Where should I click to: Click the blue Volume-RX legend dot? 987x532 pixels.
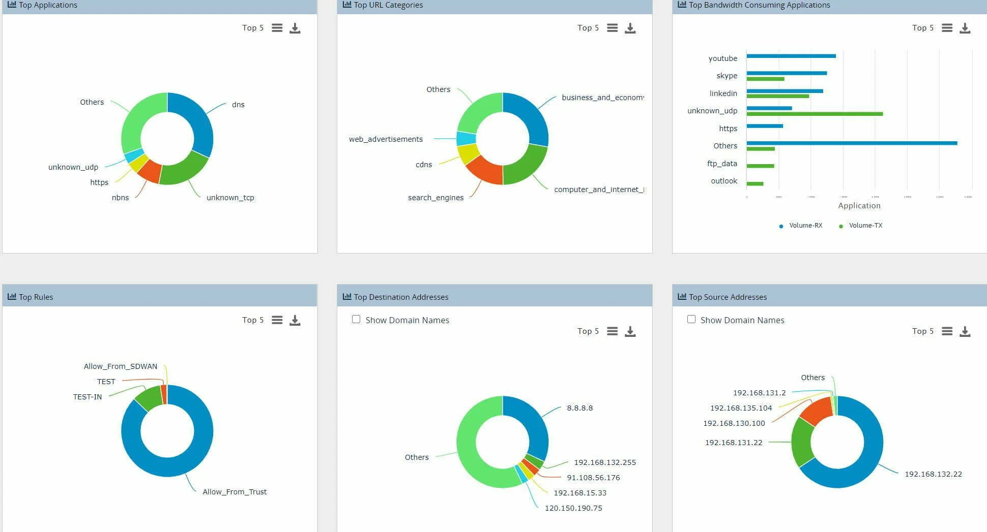point(780,225)
